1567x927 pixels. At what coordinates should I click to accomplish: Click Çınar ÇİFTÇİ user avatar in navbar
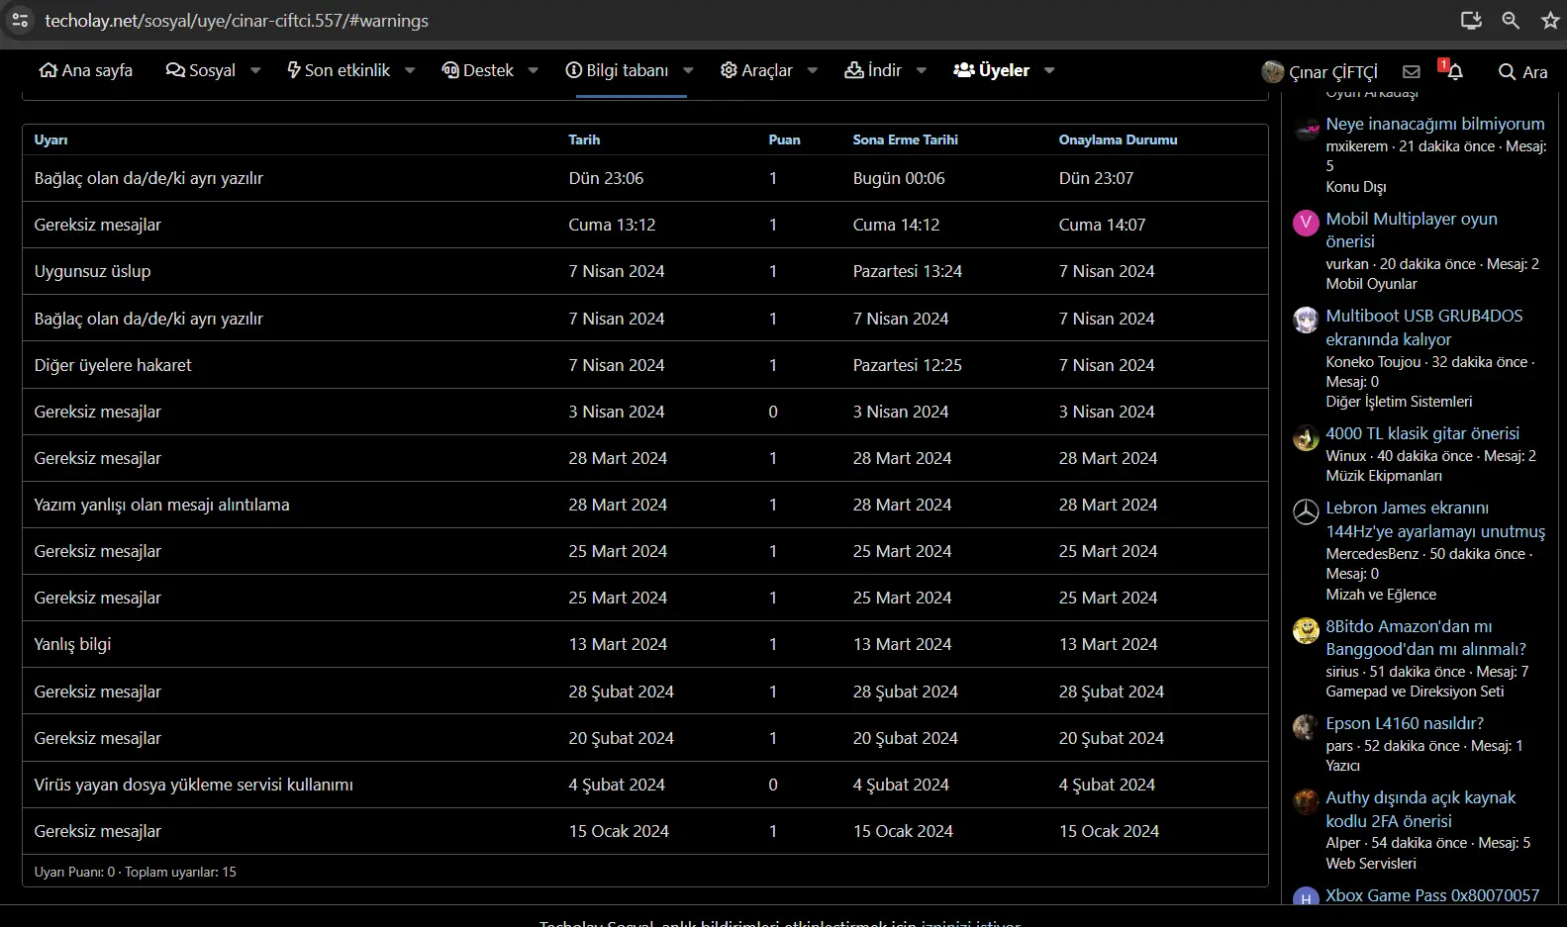coord(1272,71)
